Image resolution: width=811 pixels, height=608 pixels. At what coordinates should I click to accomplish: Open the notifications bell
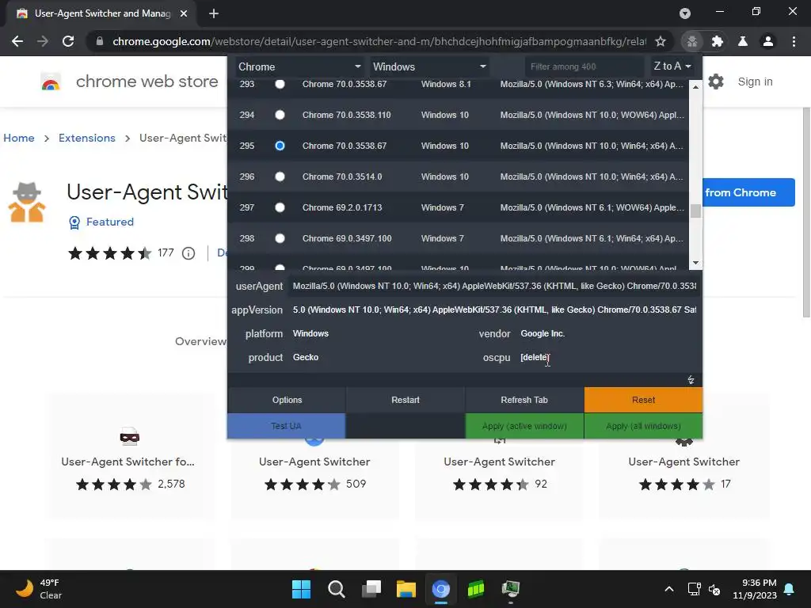pos(790,589)
